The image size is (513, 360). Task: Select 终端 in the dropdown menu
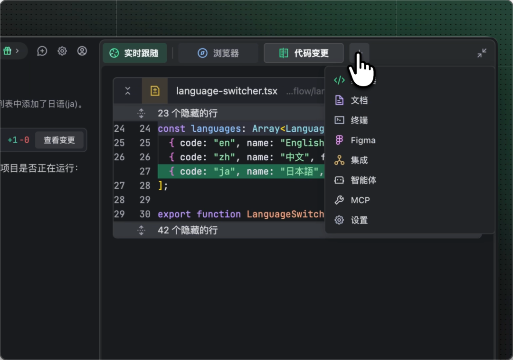(359, 120)
